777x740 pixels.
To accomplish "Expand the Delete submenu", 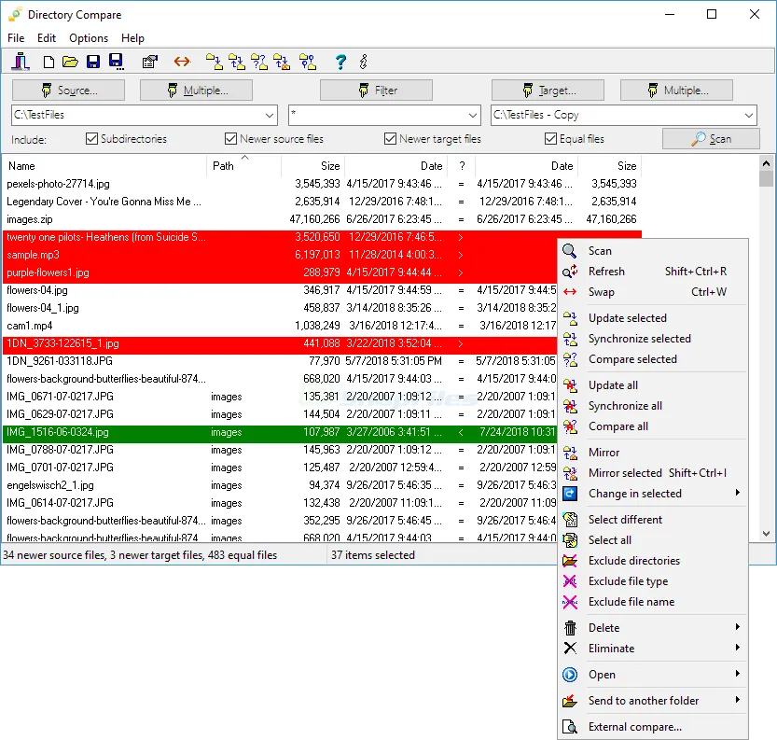I will [x=653, y=628].
